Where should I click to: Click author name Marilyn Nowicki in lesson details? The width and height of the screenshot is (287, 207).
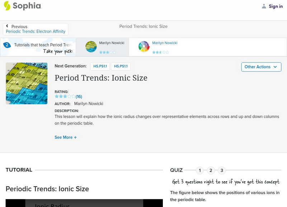[x=88, y=103]
